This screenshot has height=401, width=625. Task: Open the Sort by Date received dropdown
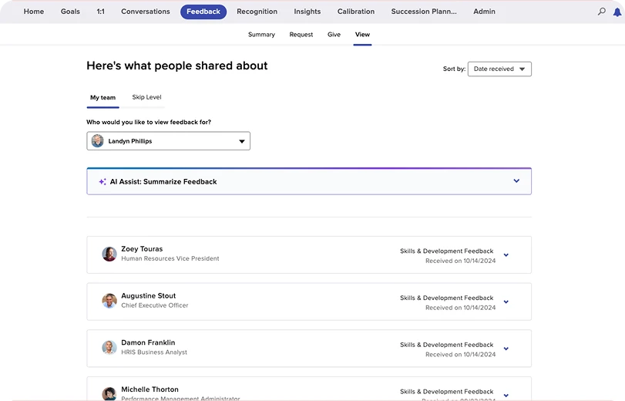tap(499, 69)
